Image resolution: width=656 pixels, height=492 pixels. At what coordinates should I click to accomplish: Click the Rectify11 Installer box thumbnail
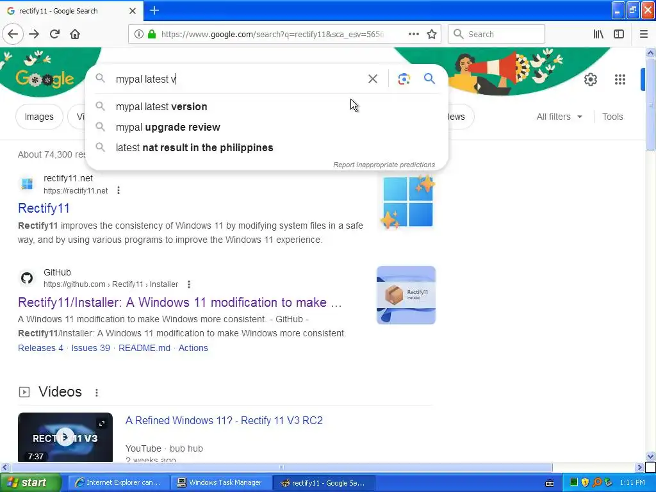[x=406, y=295]
